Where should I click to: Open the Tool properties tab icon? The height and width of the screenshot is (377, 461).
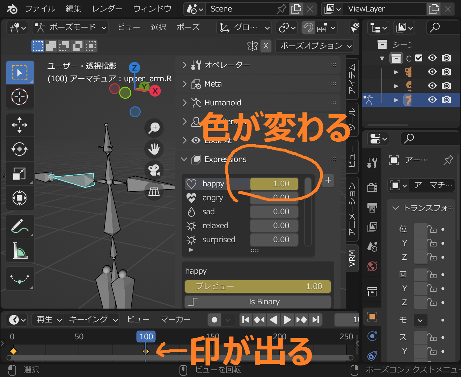coord(372,163)
